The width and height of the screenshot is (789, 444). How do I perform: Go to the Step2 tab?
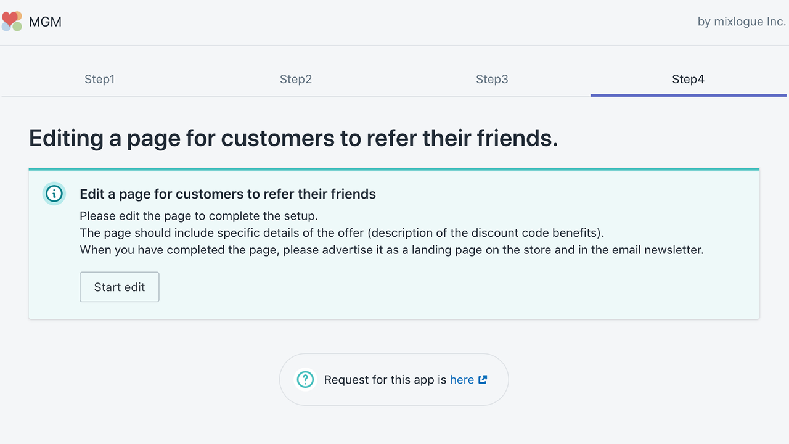point(296,79)
